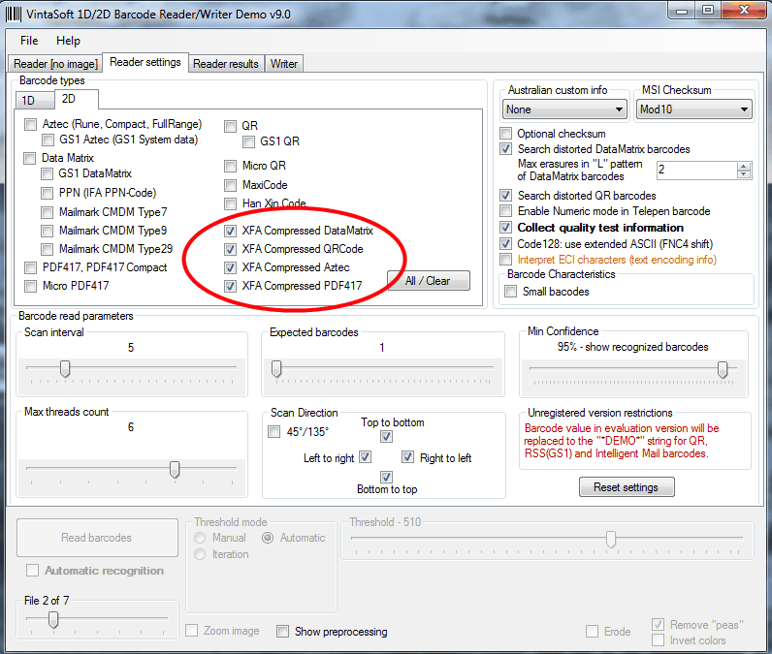The height and width of the screenshot is (654, 772).
Task: Toggle Top to bottom scan direction
Action: tap(387, 437)
